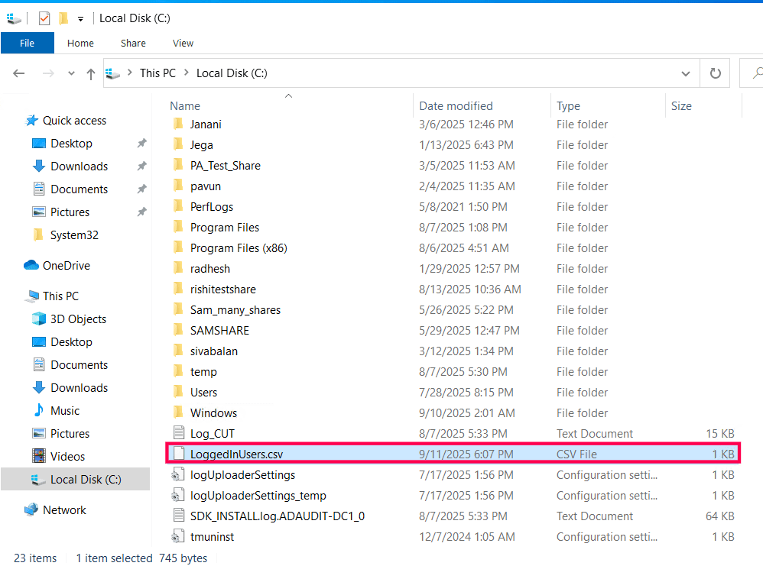Screen dimensions: 763x566
Task: Open the Customize Quick Access Toolbar dropdown
Action: 80,17
